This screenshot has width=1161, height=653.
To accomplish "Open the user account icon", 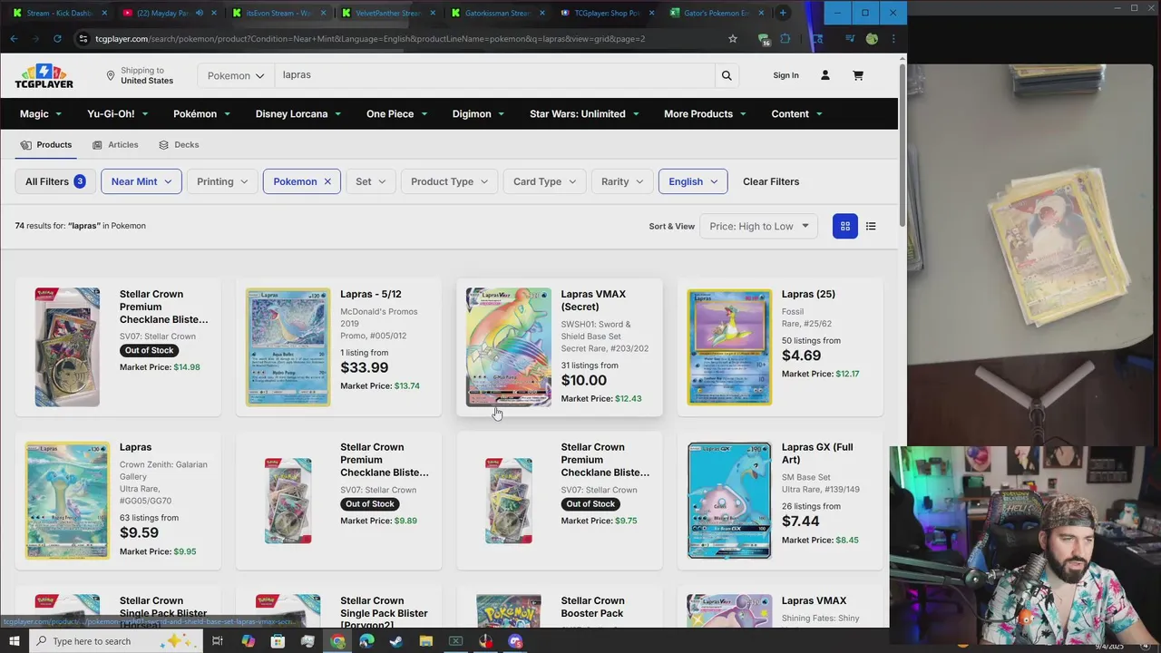I will pos(825,75).
